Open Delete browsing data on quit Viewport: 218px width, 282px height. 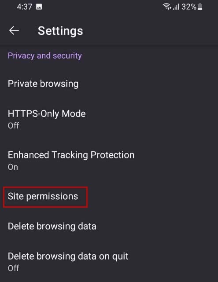109,262
